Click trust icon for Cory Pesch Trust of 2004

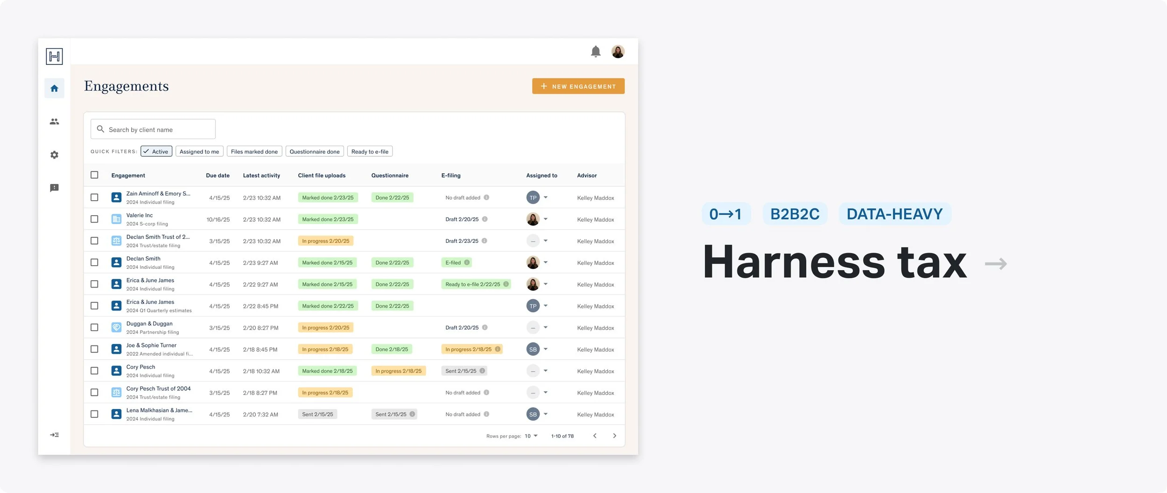(116, 392)
